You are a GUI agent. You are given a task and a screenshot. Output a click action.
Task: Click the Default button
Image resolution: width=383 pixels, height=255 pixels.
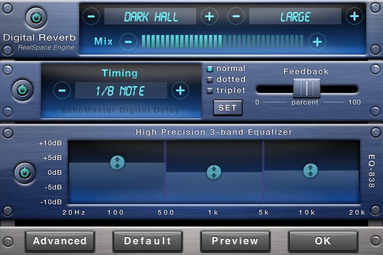click(x=147, y=241)
